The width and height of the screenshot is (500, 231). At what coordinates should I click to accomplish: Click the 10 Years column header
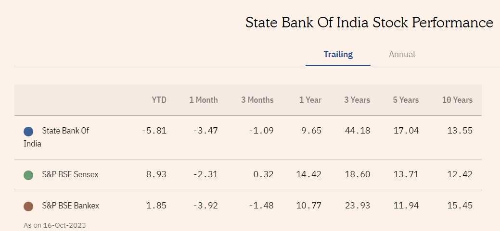457,100
